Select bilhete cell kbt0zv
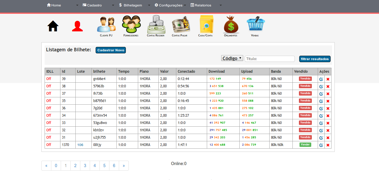This screenshot has width=379, height=180. (x=104, y=130)
